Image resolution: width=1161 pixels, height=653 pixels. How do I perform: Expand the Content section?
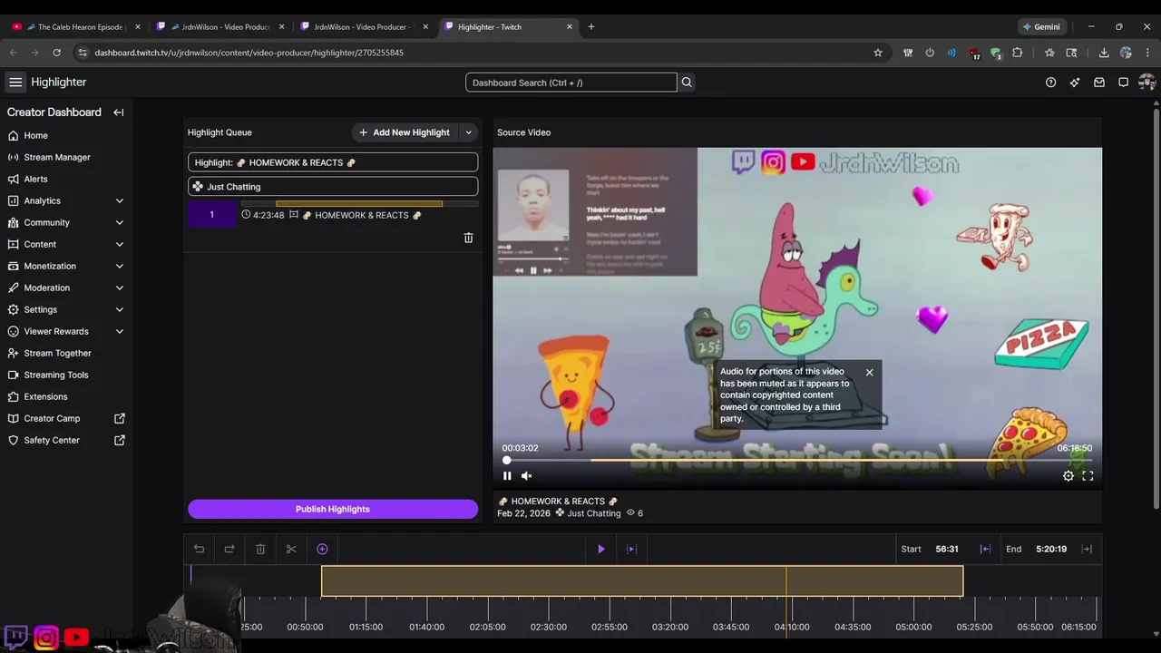[120, 244]
